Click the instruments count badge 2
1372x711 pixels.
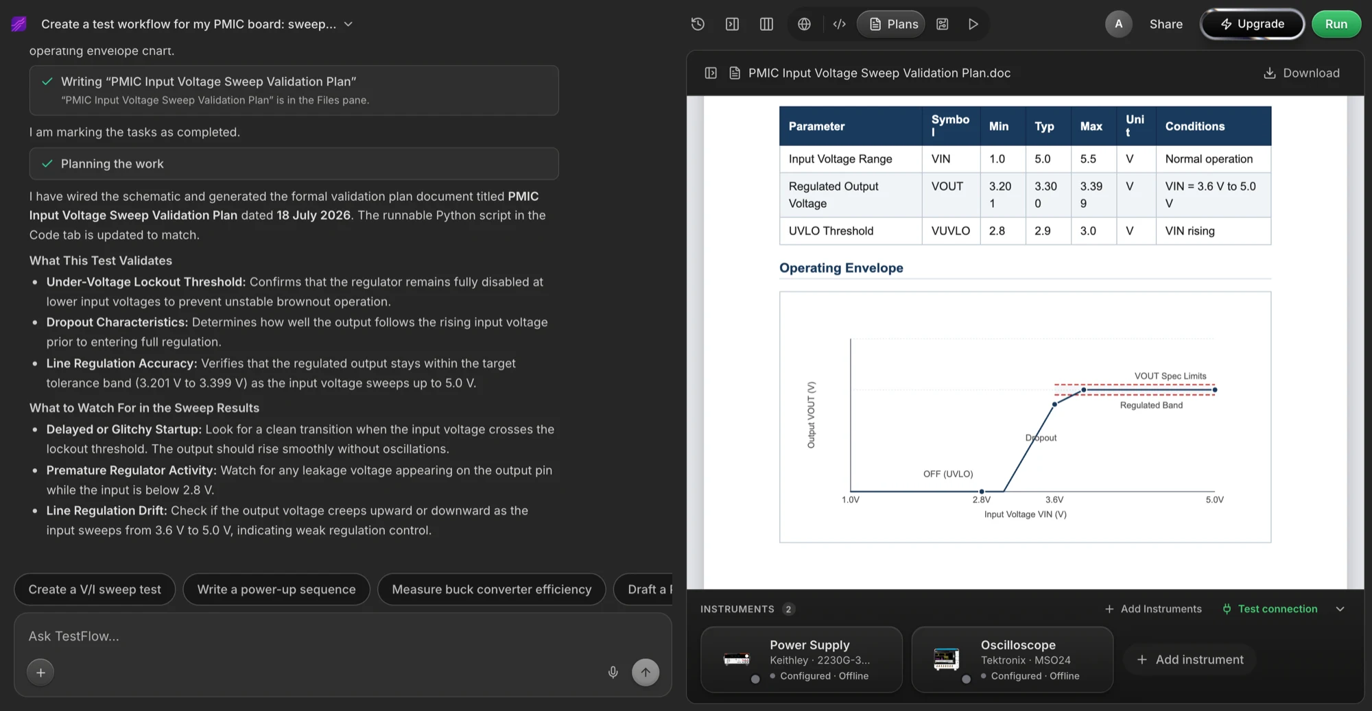click(x=788, y=609)
